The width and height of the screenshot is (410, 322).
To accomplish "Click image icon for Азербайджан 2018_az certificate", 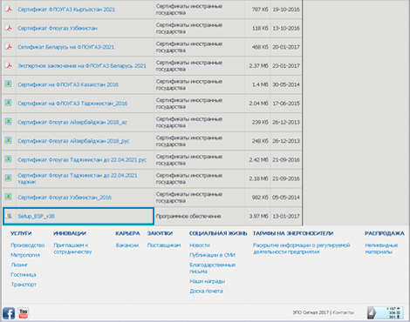I will (9, 121).
